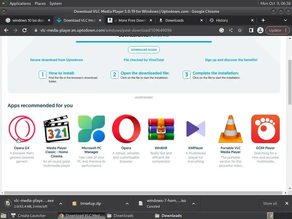View site security lock info
This screenshot has width=292, height=219.
tap(36, 30)
